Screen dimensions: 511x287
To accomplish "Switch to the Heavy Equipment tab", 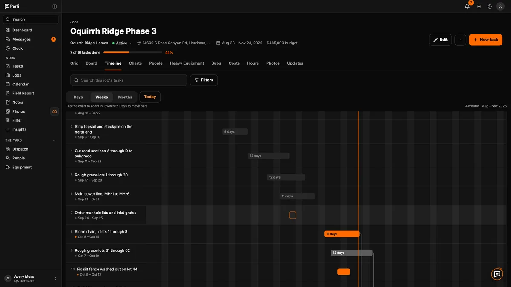I will [187, 63].
